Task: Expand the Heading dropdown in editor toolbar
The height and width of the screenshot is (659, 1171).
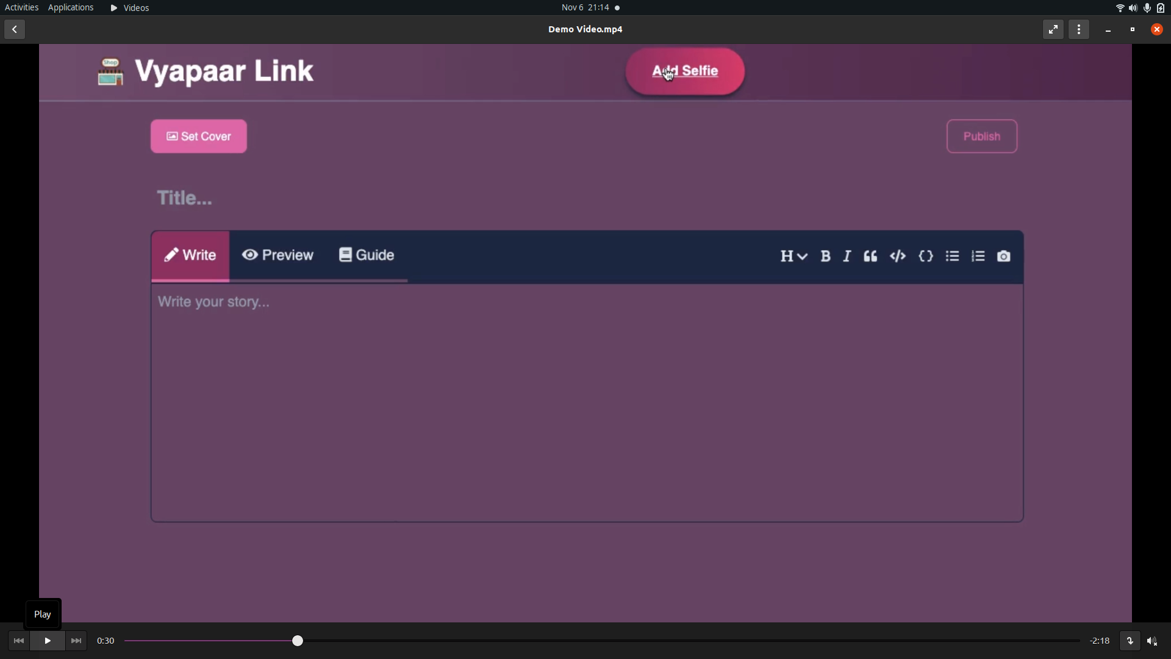Action: pyautogui.click(x=793, y=257)
